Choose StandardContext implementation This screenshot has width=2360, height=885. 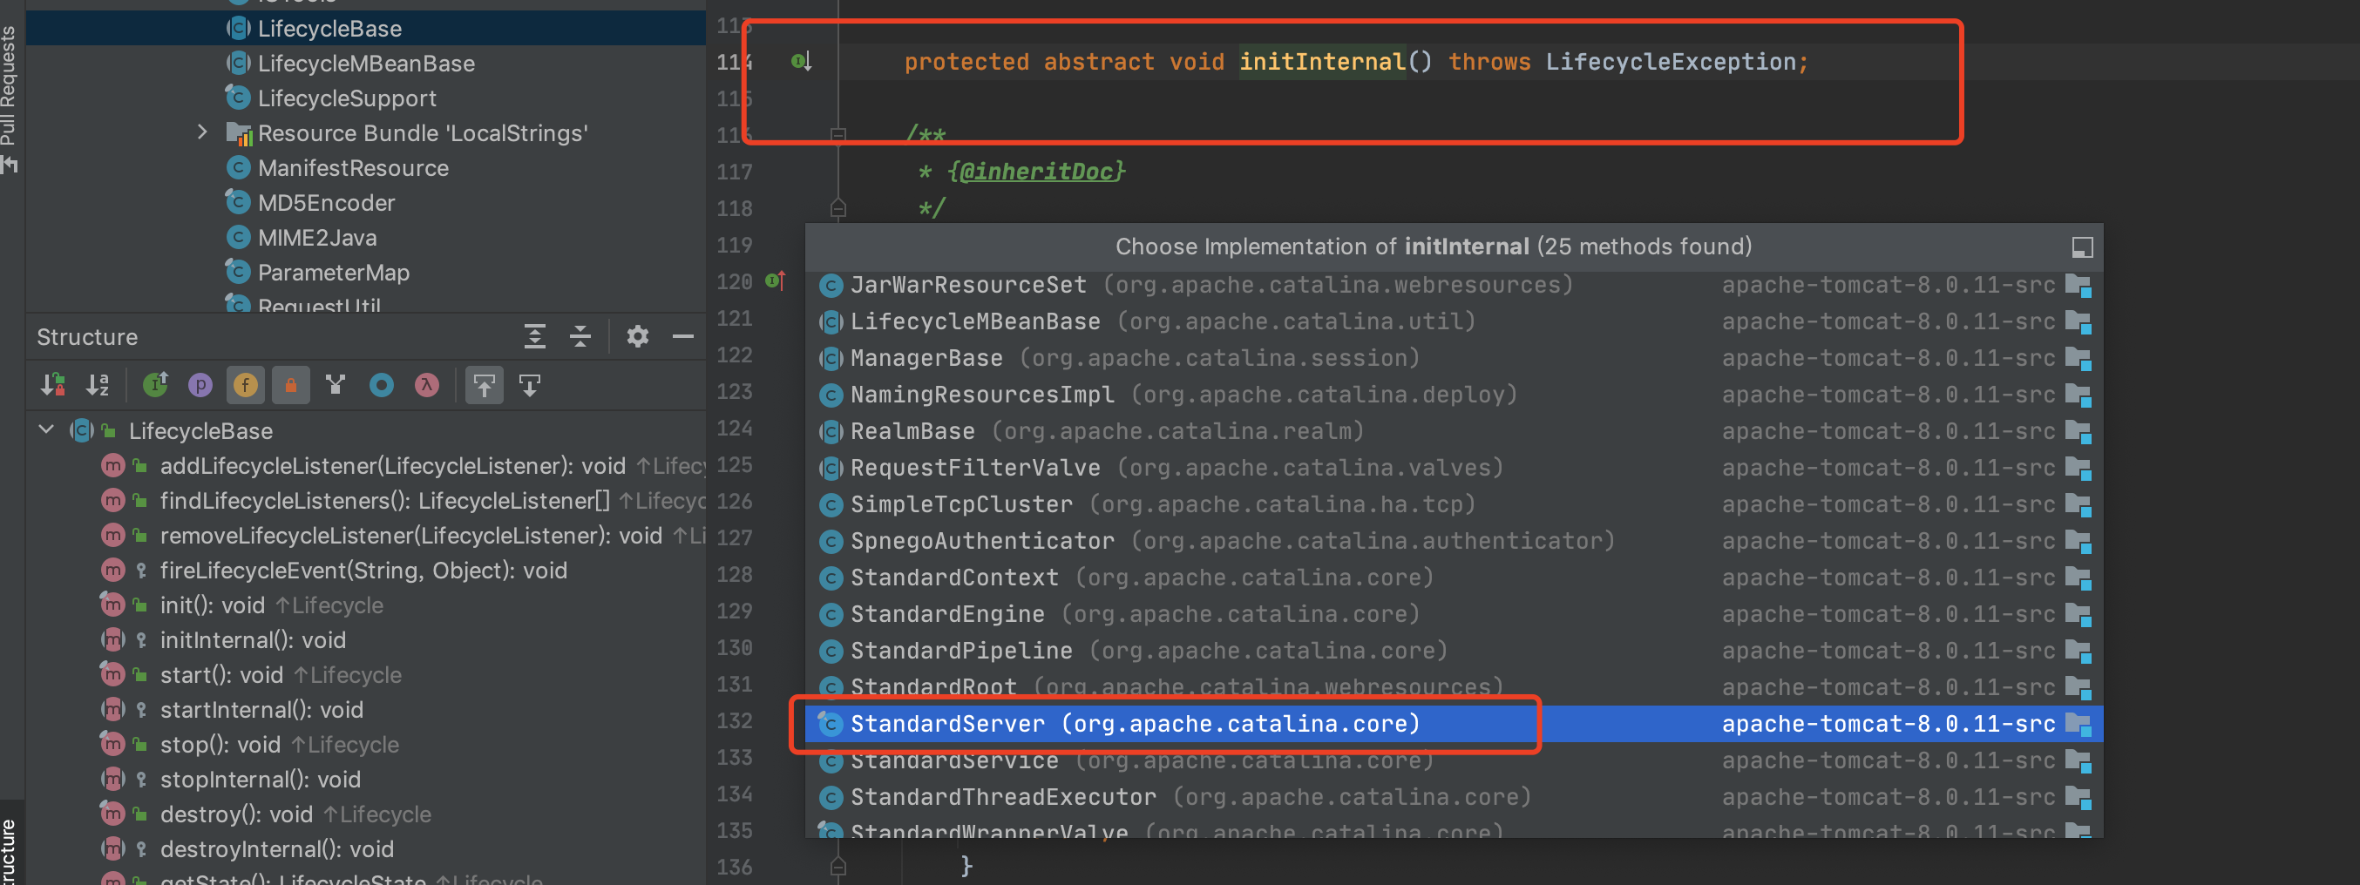coord(1454,578)
